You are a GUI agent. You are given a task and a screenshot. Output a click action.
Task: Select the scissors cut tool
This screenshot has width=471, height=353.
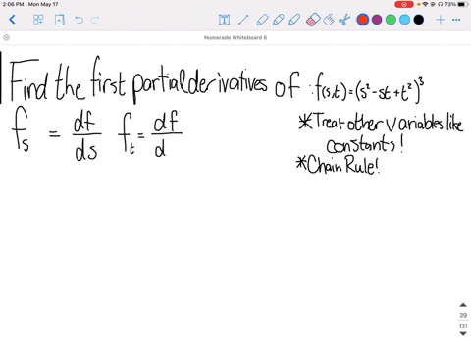pyautogui.click(x=344, y=20)
